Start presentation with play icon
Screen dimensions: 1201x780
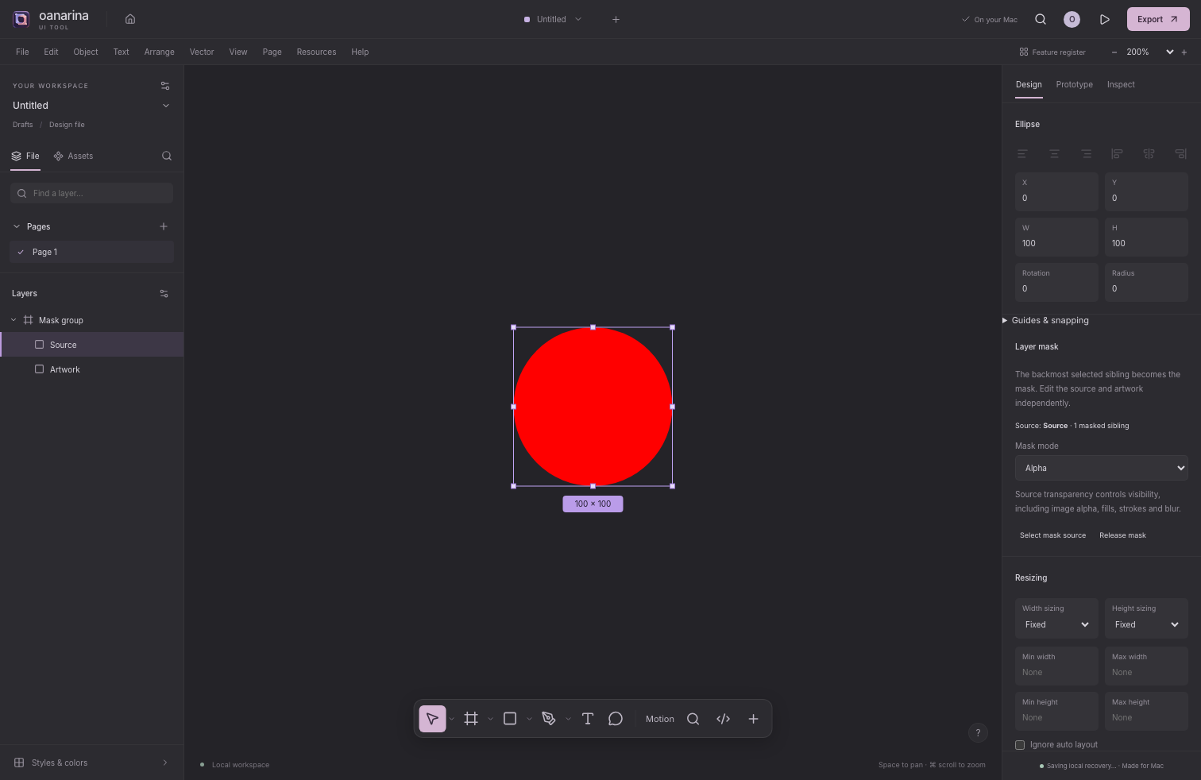coord(1104,19)
